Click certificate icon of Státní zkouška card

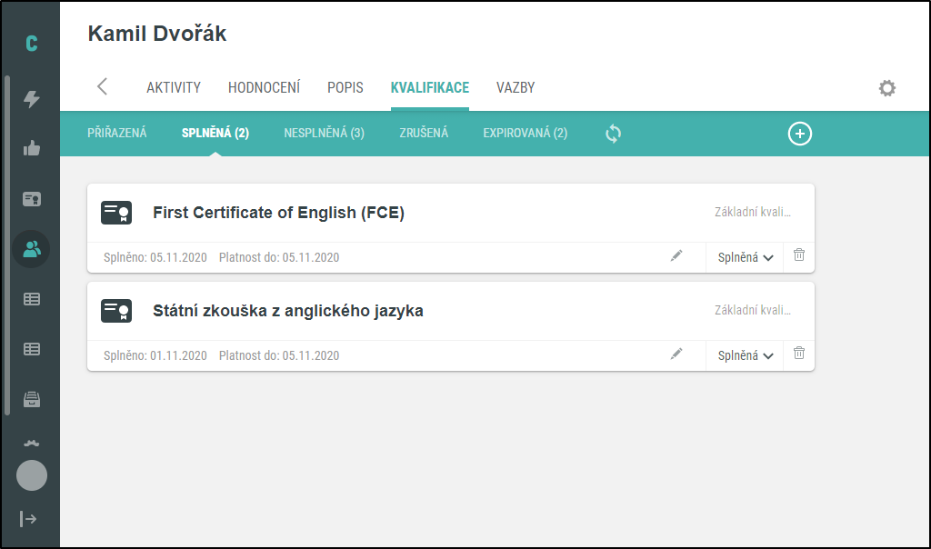(x=116, y=311)
